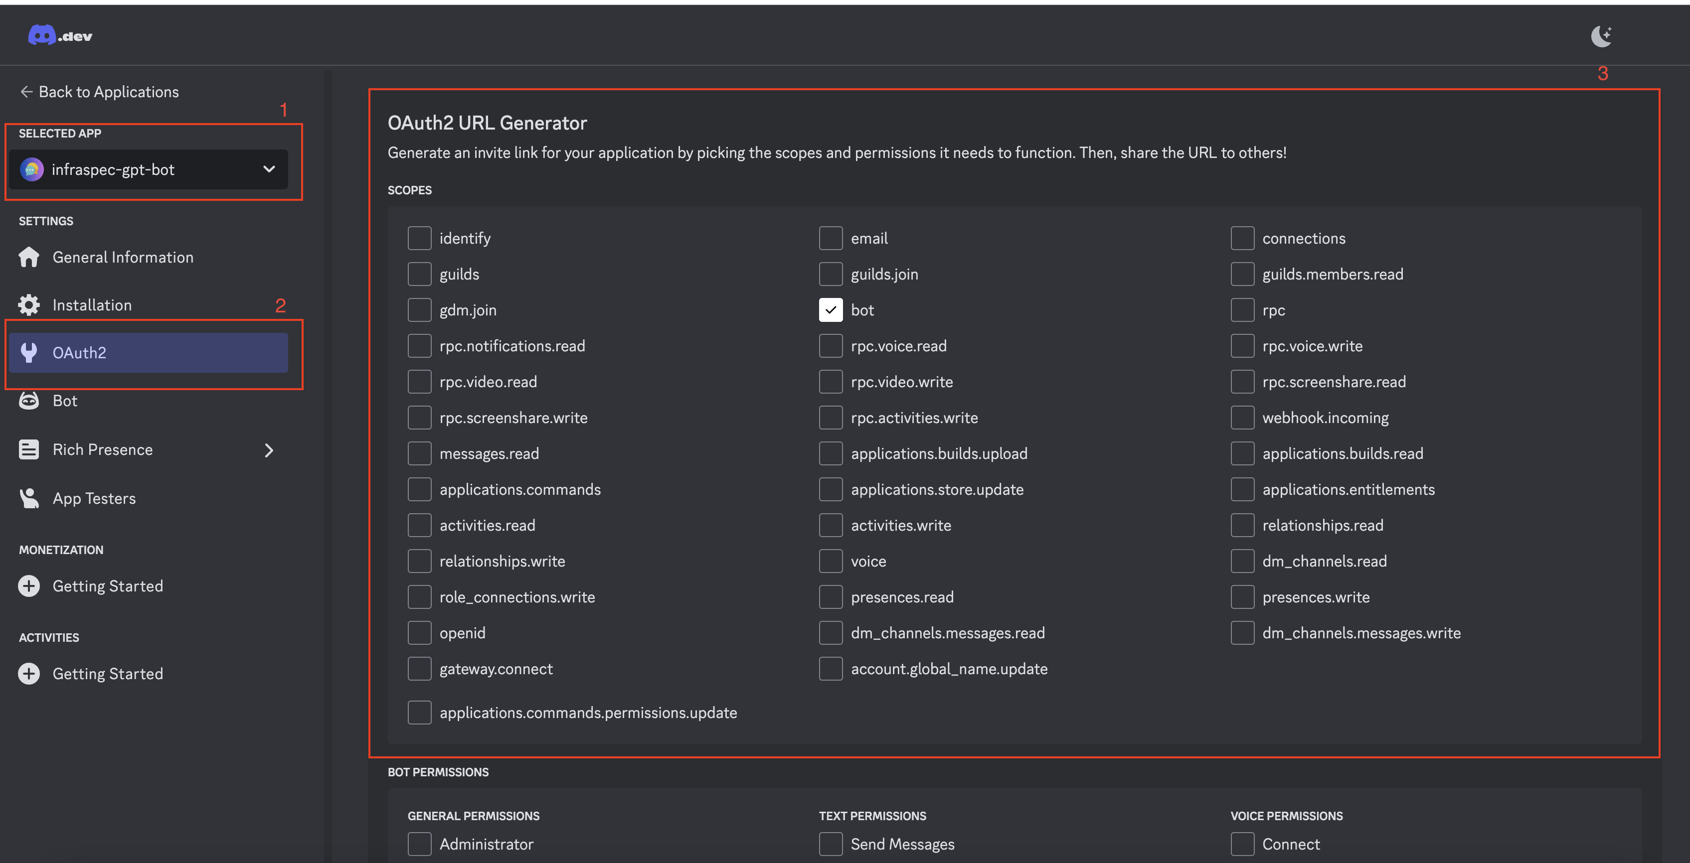Open Getting Started under Activities

point(149,674)
